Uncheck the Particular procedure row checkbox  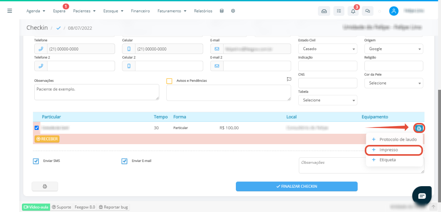click(x=37, y=128)
